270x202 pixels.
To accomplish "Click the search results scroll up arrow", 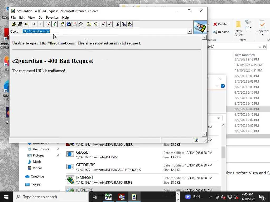I will click(223, 125).
